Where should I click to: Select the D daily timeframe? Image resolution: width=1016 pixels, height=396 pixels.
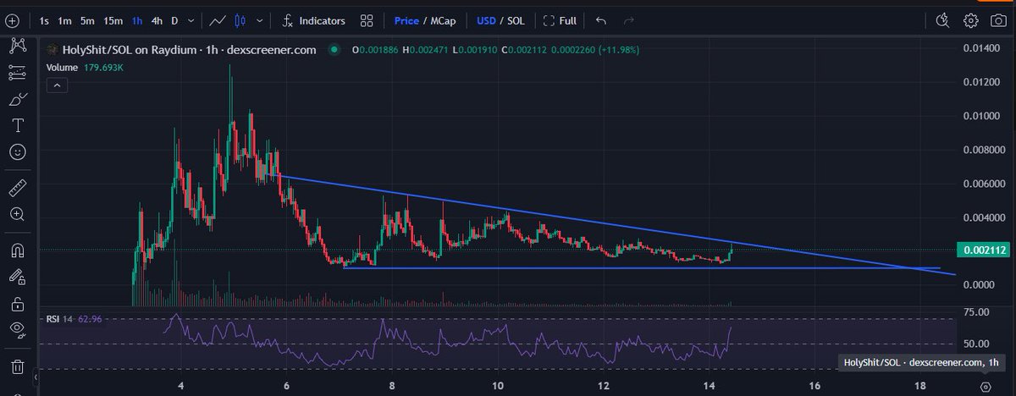[x=174, y=19]
